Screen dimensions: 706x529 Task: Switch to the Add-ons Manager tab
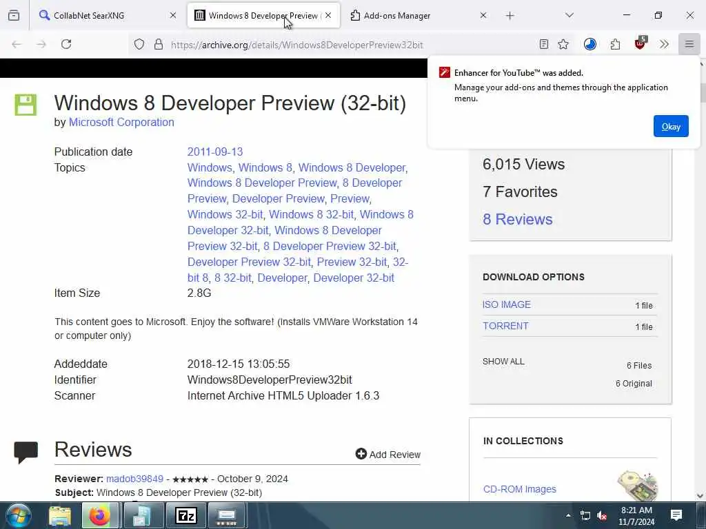(x=418, y=15)
